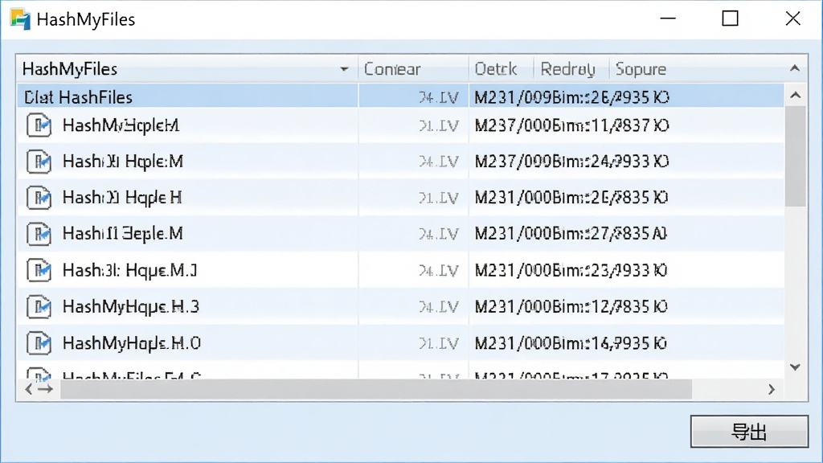The height and width of the screenshot is (463, 823).
Task: Click file icon in the 231/26 row below header row
Action: click(39, 198)
